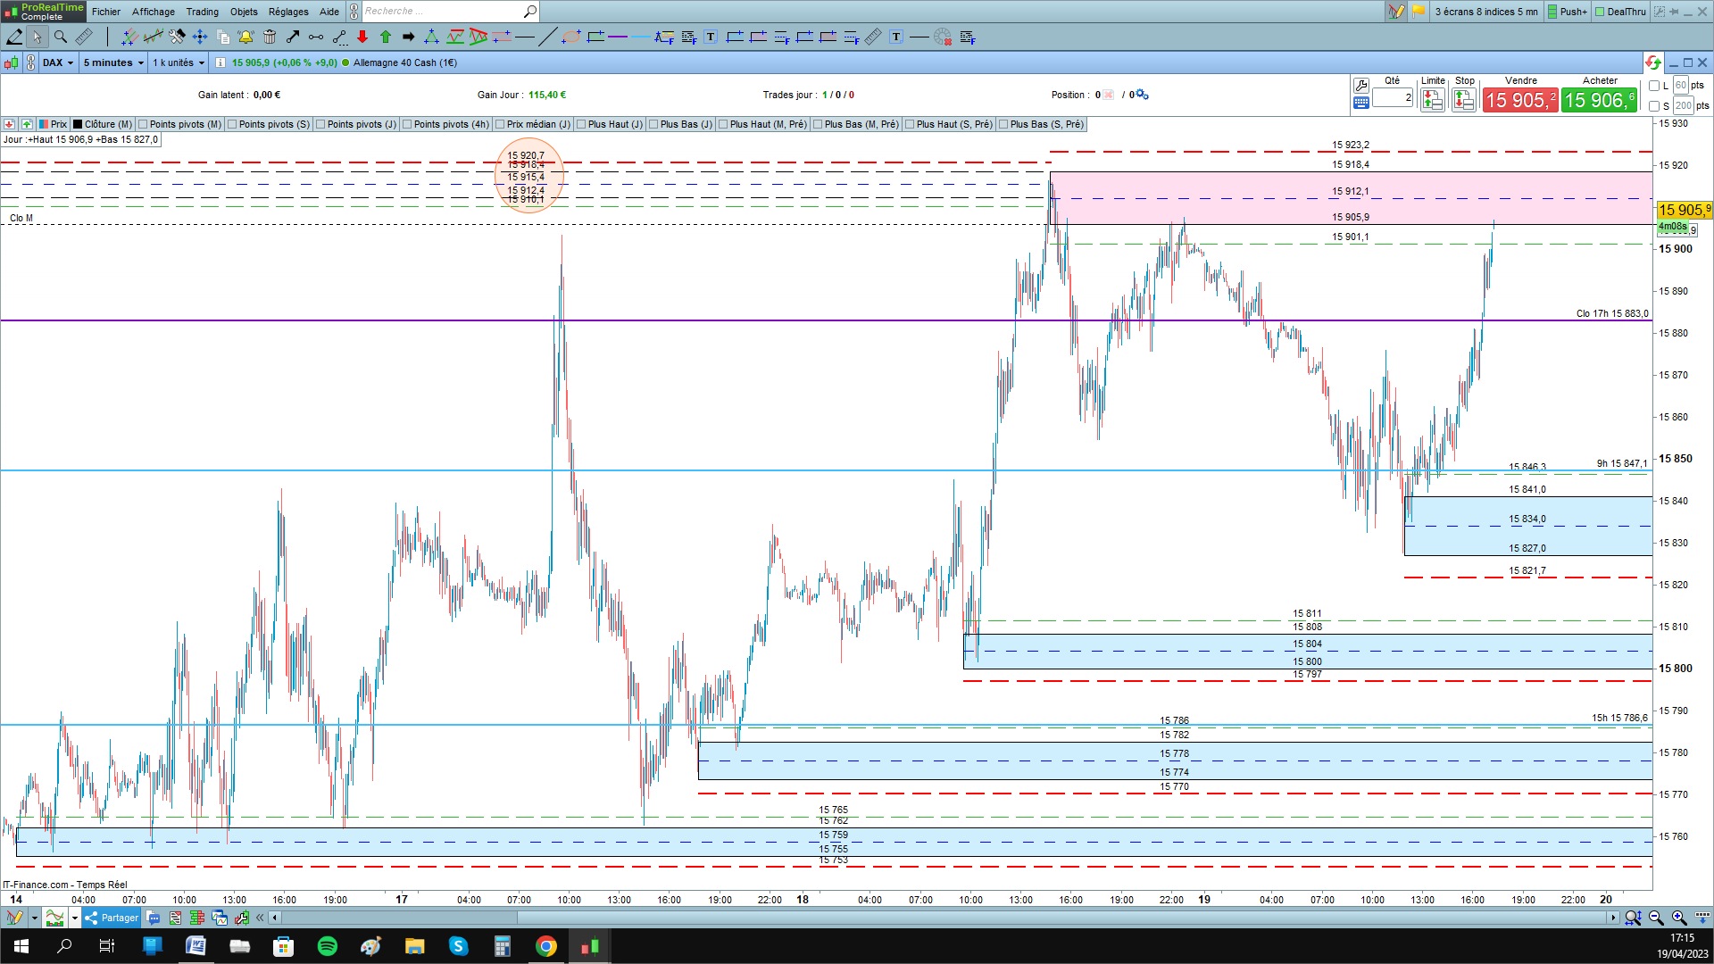Select the red down arrow tool
The image size is (1714, 964).
point(362,37)
